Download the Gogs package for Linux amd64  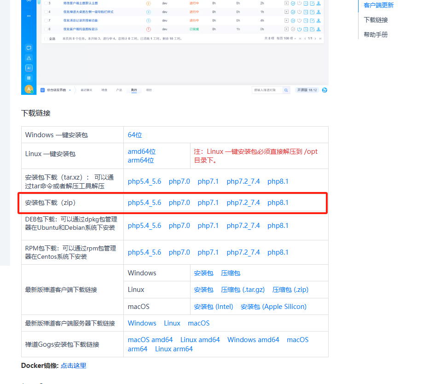click(x=200, y=340)
